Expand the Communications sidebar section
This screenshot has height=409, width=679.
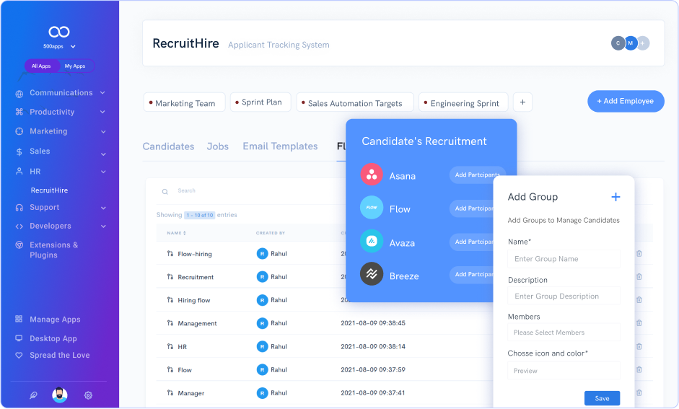[102, 93]
